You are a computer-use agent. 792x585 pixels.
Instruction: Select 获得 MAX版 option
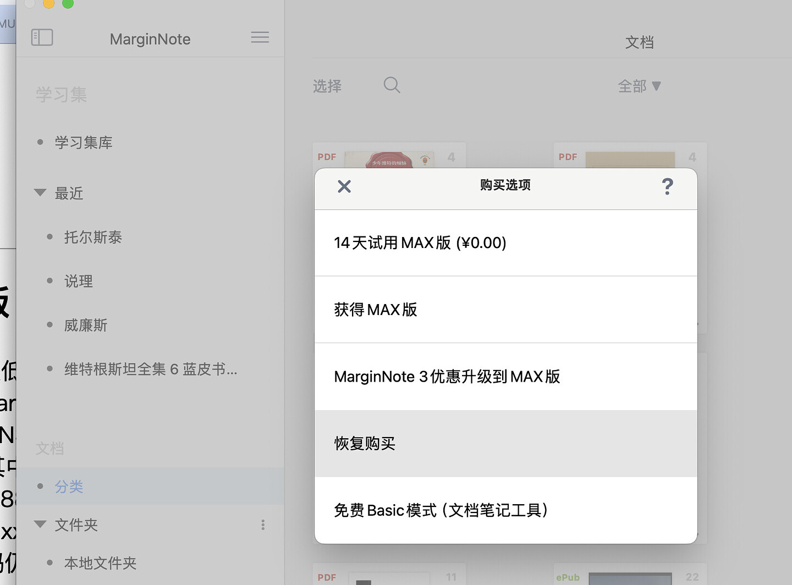(506, 310)
